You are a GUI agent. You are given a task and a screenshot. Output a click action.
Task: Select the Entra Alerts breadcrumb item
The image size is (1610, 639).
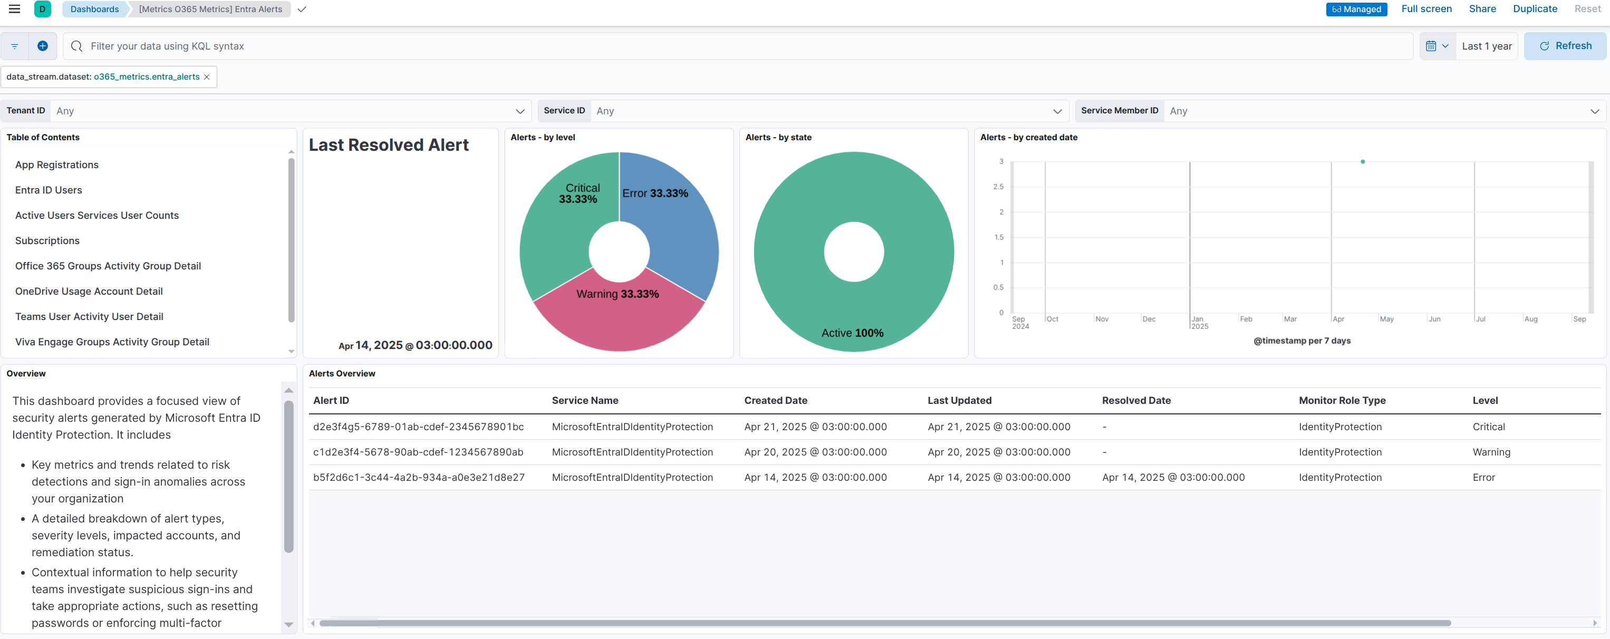click(x=209, y=9)
